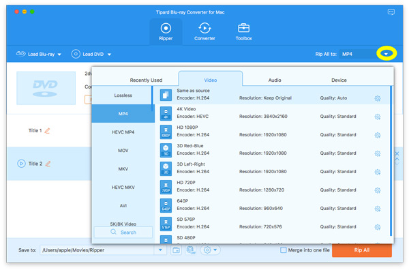The image size is (409, 270).
Task: Switch to the Device tab
Action: (339, 80)
